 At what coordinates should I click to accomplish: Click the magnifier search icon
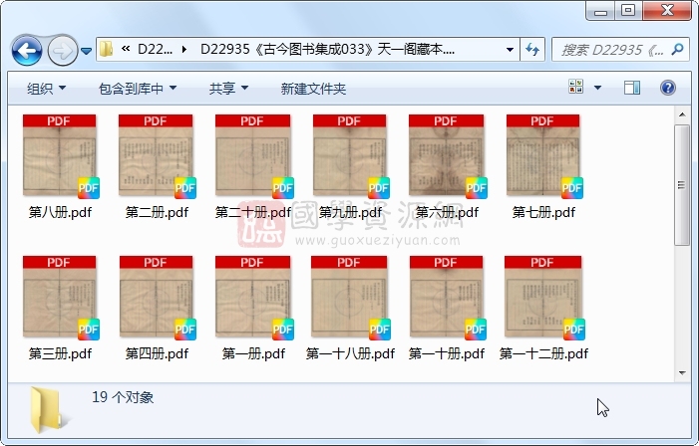click(677, 49)
